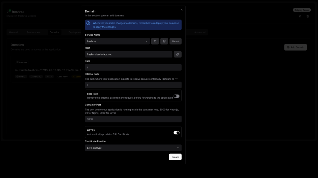Open the Advanced tab
The height and width of the screenshot is (178, 318).
pyautogui.click(x=200, y=32)
